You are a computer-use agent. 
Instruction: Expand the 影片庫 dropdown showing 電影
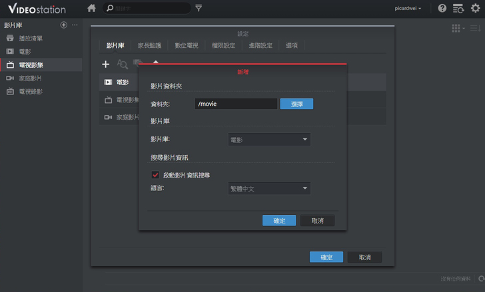click(x=269, y=140)
